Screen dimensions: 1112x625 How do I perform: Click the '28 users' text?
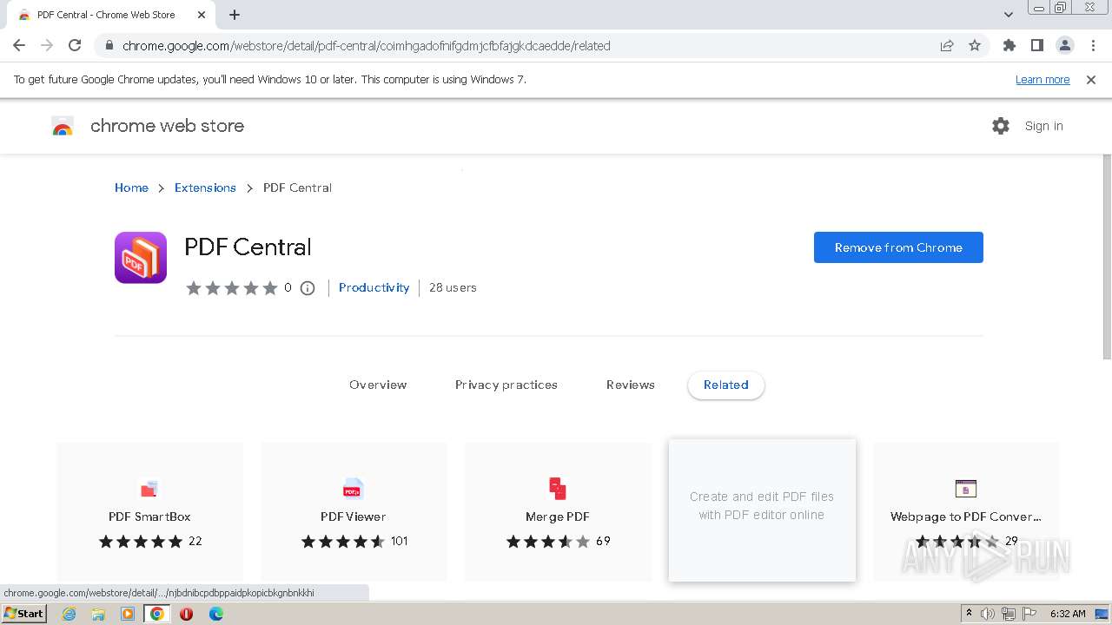point(453,287)
